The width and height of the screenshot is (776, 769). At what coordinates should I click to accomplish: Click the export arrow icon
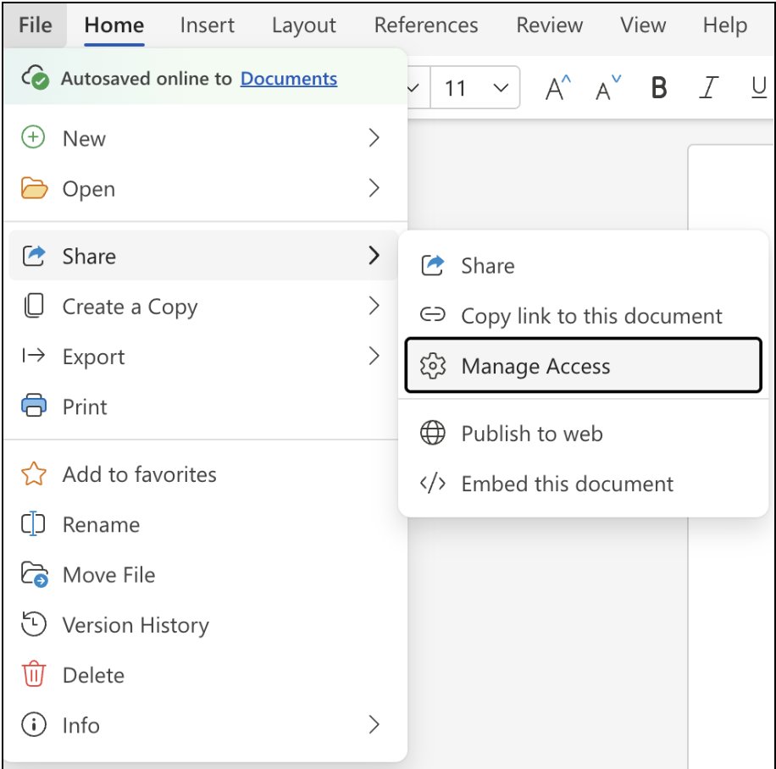tap(34, 356)
